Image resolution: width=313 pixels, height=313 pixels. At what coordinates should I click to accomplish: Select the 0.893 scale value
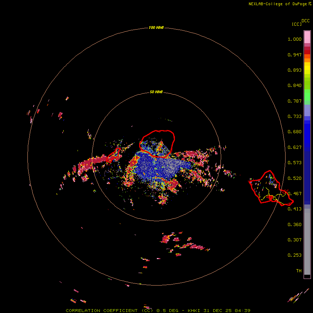point(295,70)
